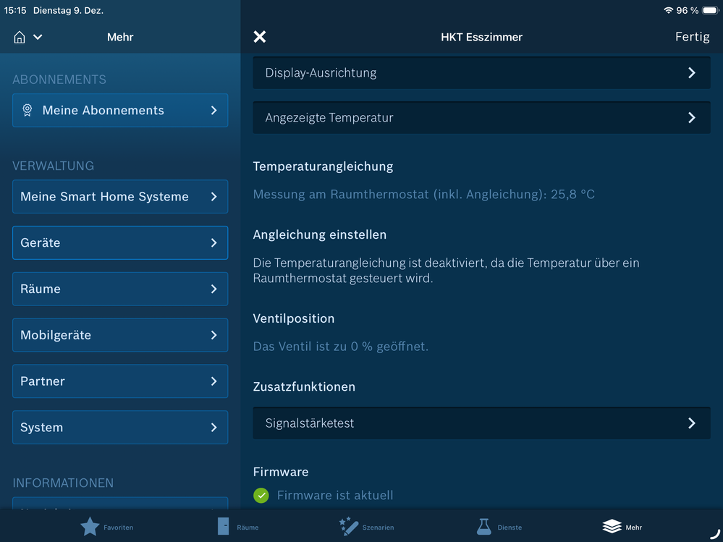Image resolution: width=723 pixels, height=542 pixels.
Task: Click the home icon in top left
Action: tap(20, 37)
